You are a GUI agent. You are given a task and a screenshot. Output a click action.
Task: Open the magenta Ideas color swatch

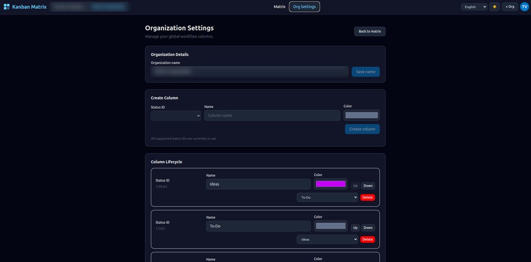pos(330,184)
